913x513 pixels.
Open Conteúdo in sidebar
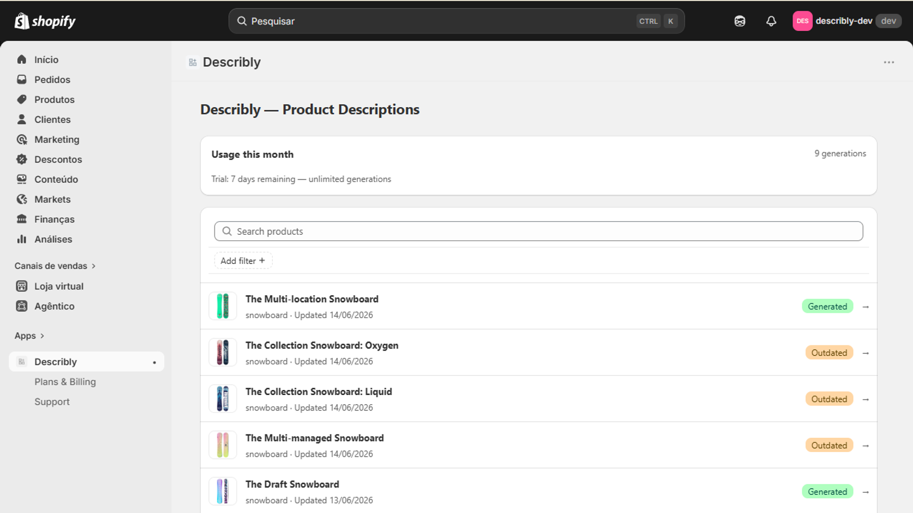pyautogui.click(x=86, y=179)
